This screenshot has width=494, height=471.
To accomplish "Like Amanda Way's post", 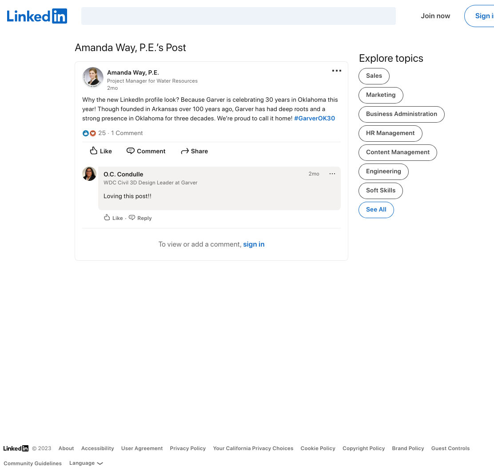I will point(101,151).
